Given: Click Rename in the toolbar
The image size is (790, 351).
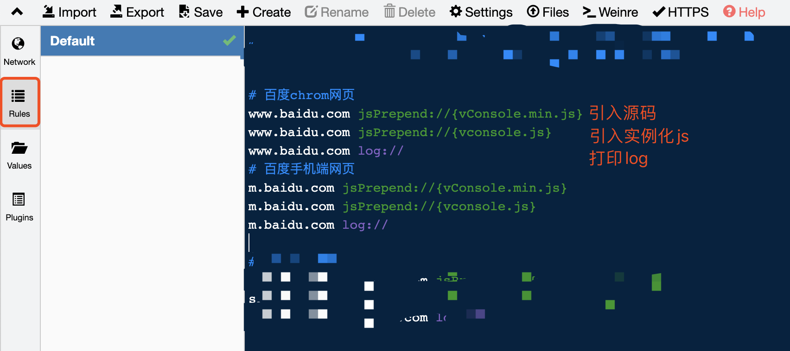Looking at the screenshot, I should pos(337,12).
